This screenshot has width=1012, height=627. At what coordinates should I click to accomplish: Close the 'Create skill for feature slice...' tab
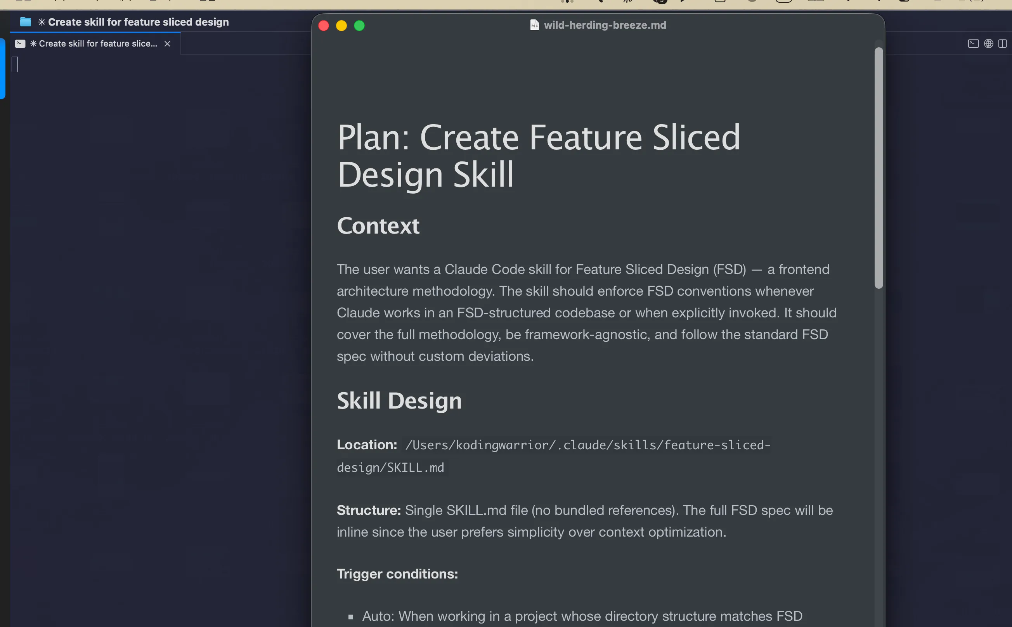click(x=167, y=43)
